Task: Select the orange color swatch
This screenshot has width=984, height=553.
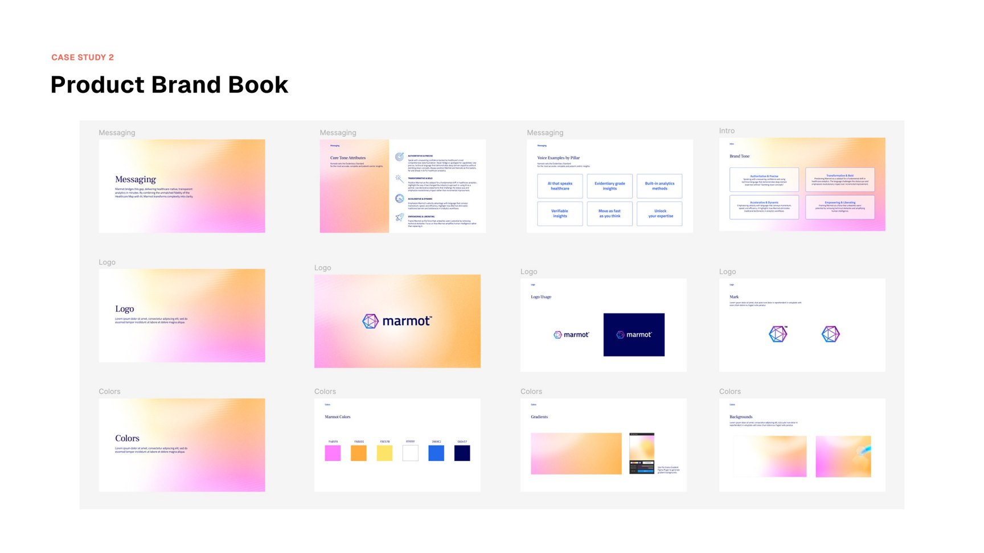Action: (x=359, y=453)
